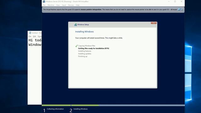Click the VirtualBox window title bar text

pos(67,2)
